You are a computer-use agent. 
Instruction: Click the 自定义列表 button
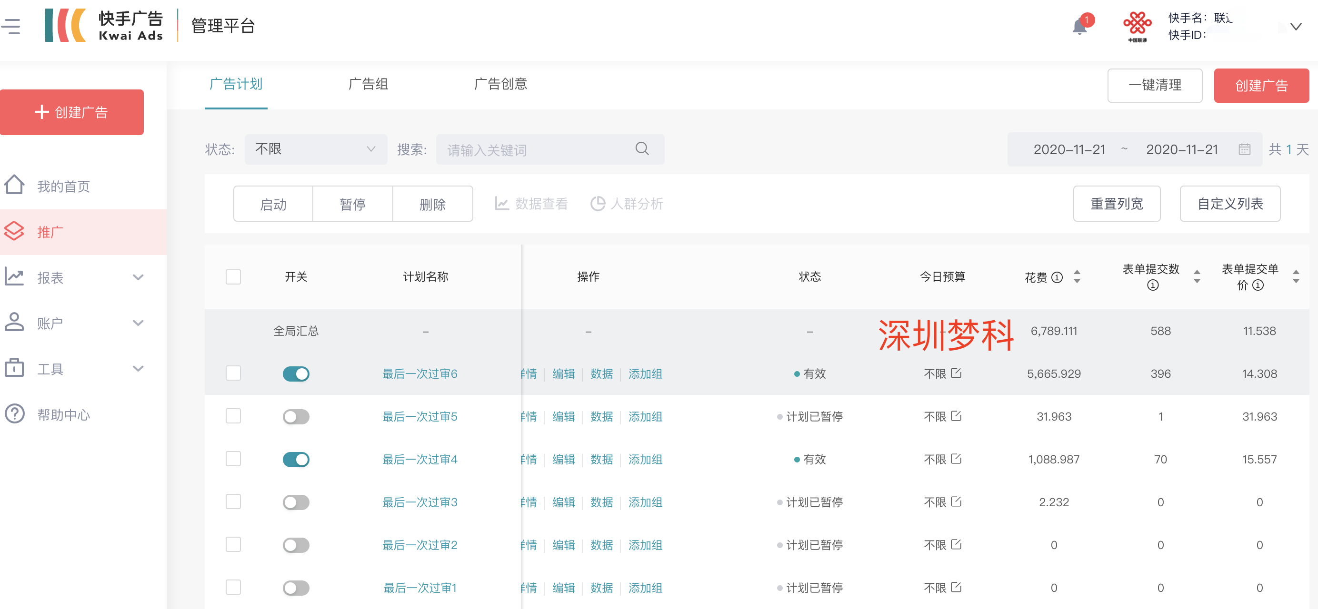tap(1229, 204)
